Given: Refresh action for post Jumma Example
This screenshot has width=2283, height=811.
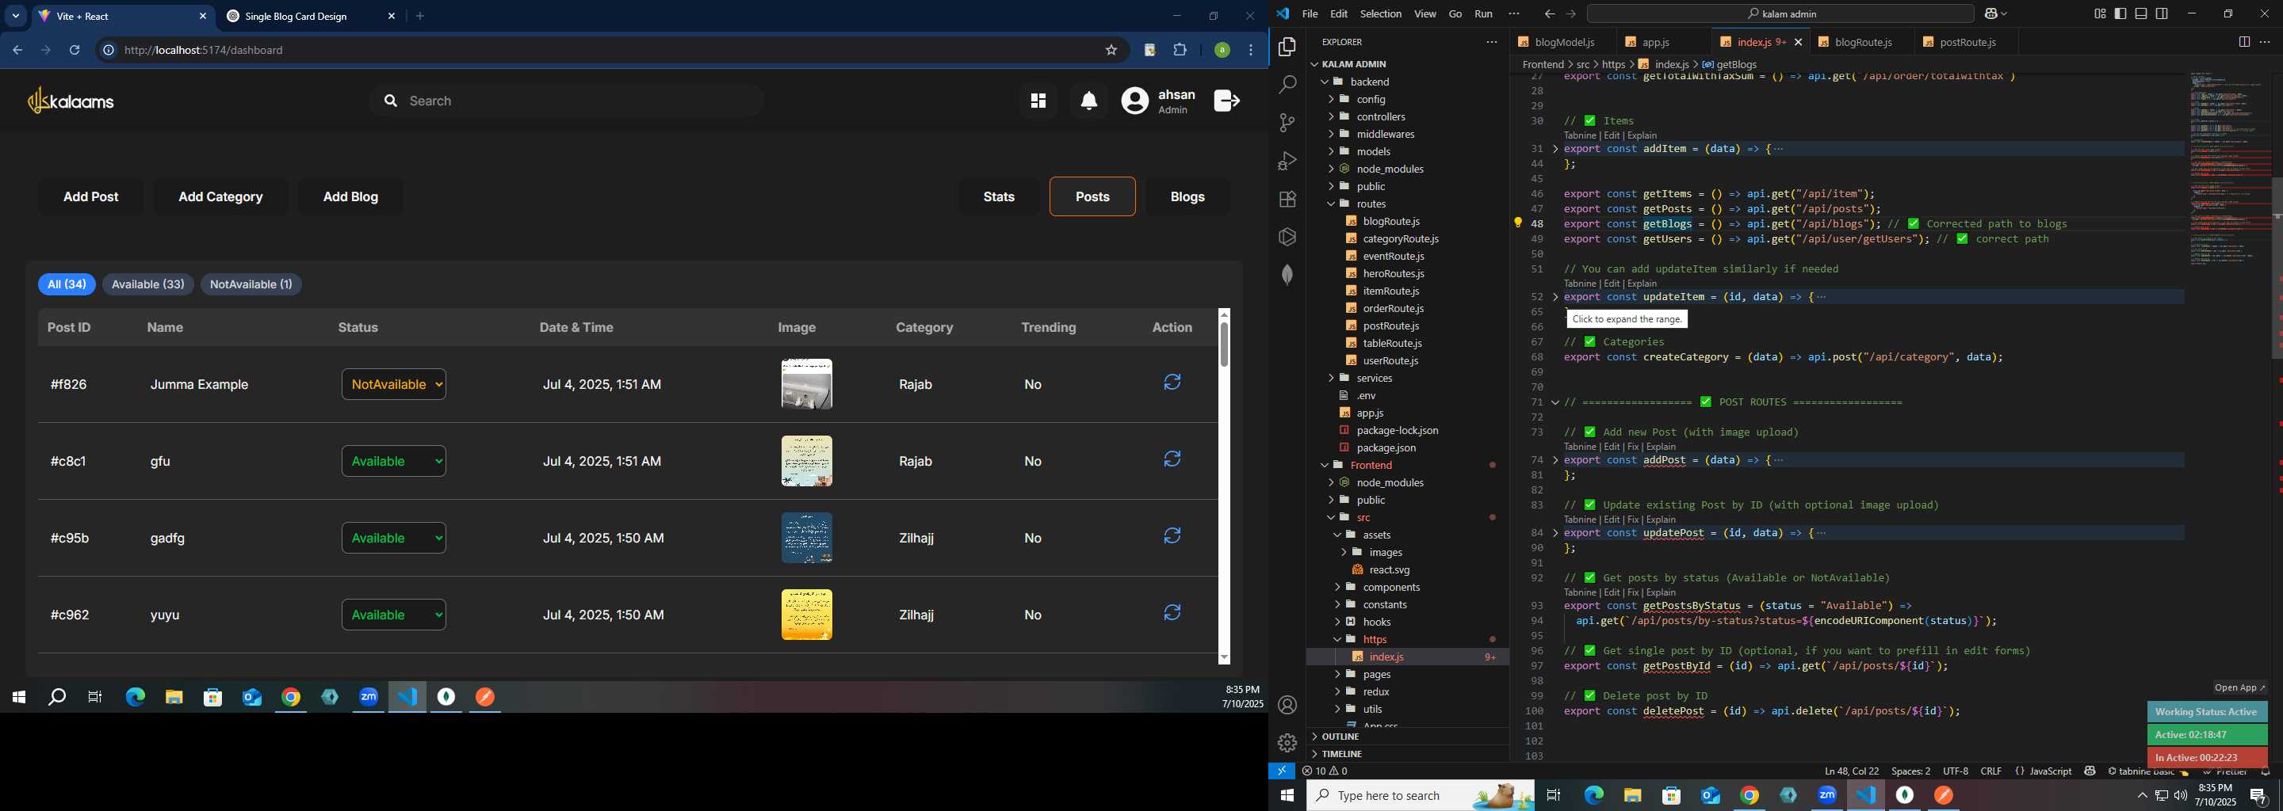Looking at the screenshot, I should [1172, 383].
